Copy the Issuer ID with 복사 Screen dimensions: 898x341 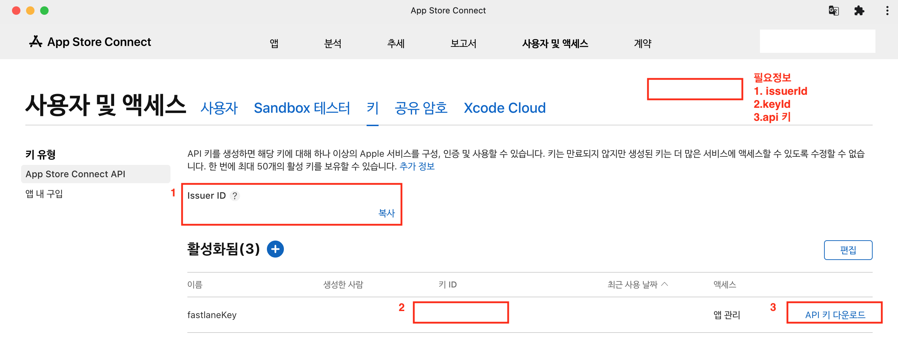(387, 213)
